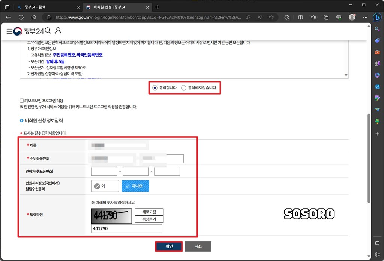
Task: Open the shopping tag sidebar icon
Action: click(x=377, y=40)
